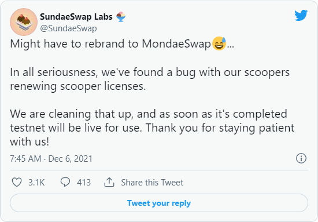Click the testnet will be live paragraph

tap(152, 128)
